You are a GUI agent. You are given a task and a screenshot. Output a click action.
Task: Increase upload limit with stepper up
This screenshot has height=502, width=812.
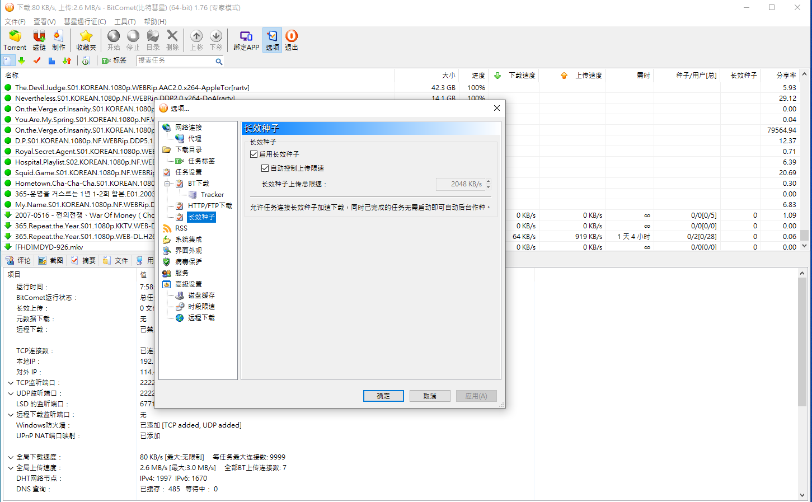tap(489, 181)
